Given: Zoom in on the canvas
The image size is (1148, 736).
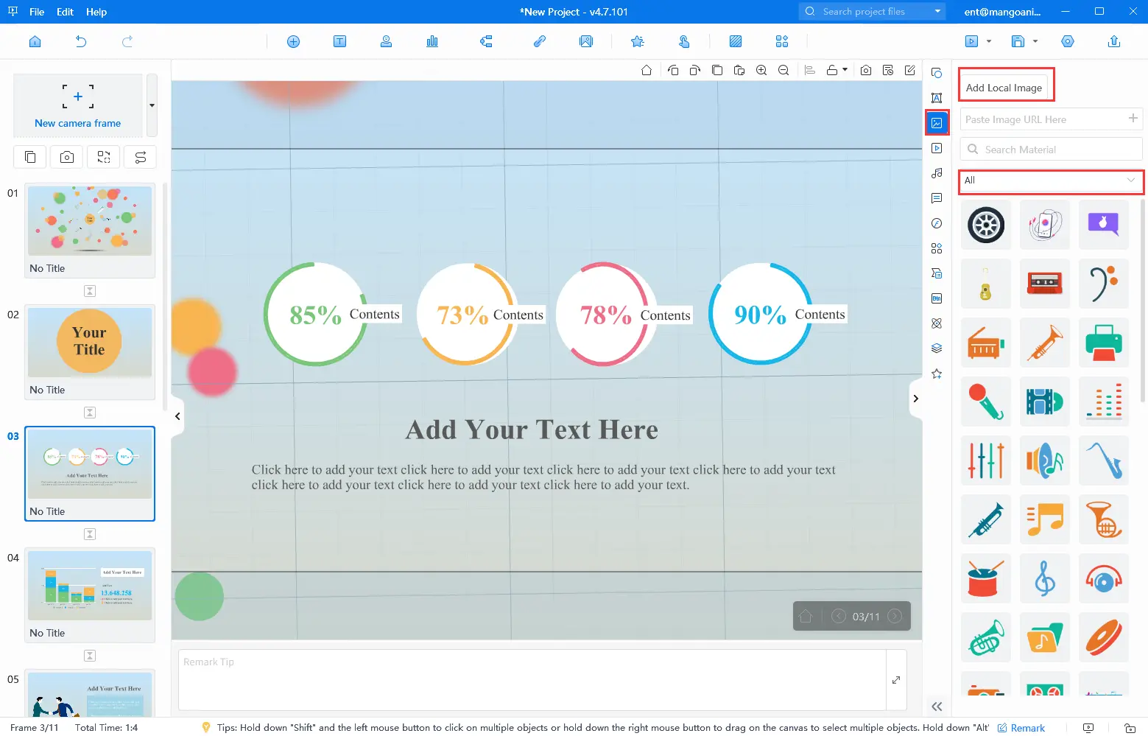Looking at the screenshot, I should 761,70.
